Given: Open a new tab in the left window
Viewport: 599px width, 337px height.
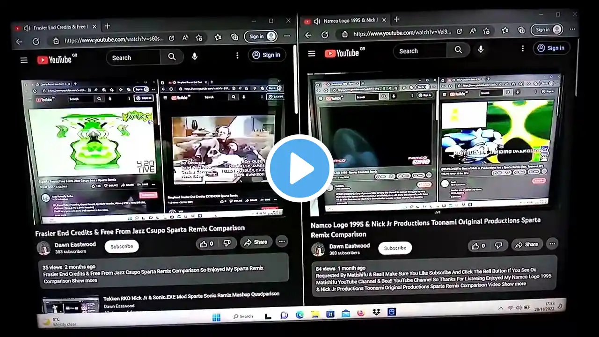Looking at the screenshot, I should [107, 26].
